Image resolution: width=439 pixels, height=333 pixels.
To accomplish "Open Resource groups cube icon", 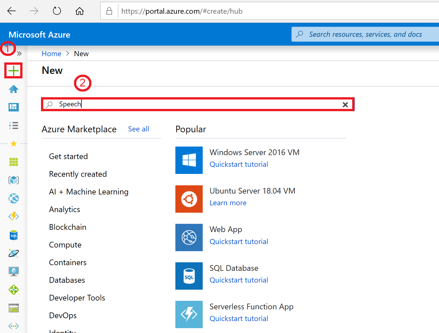I will click(13, 180).
